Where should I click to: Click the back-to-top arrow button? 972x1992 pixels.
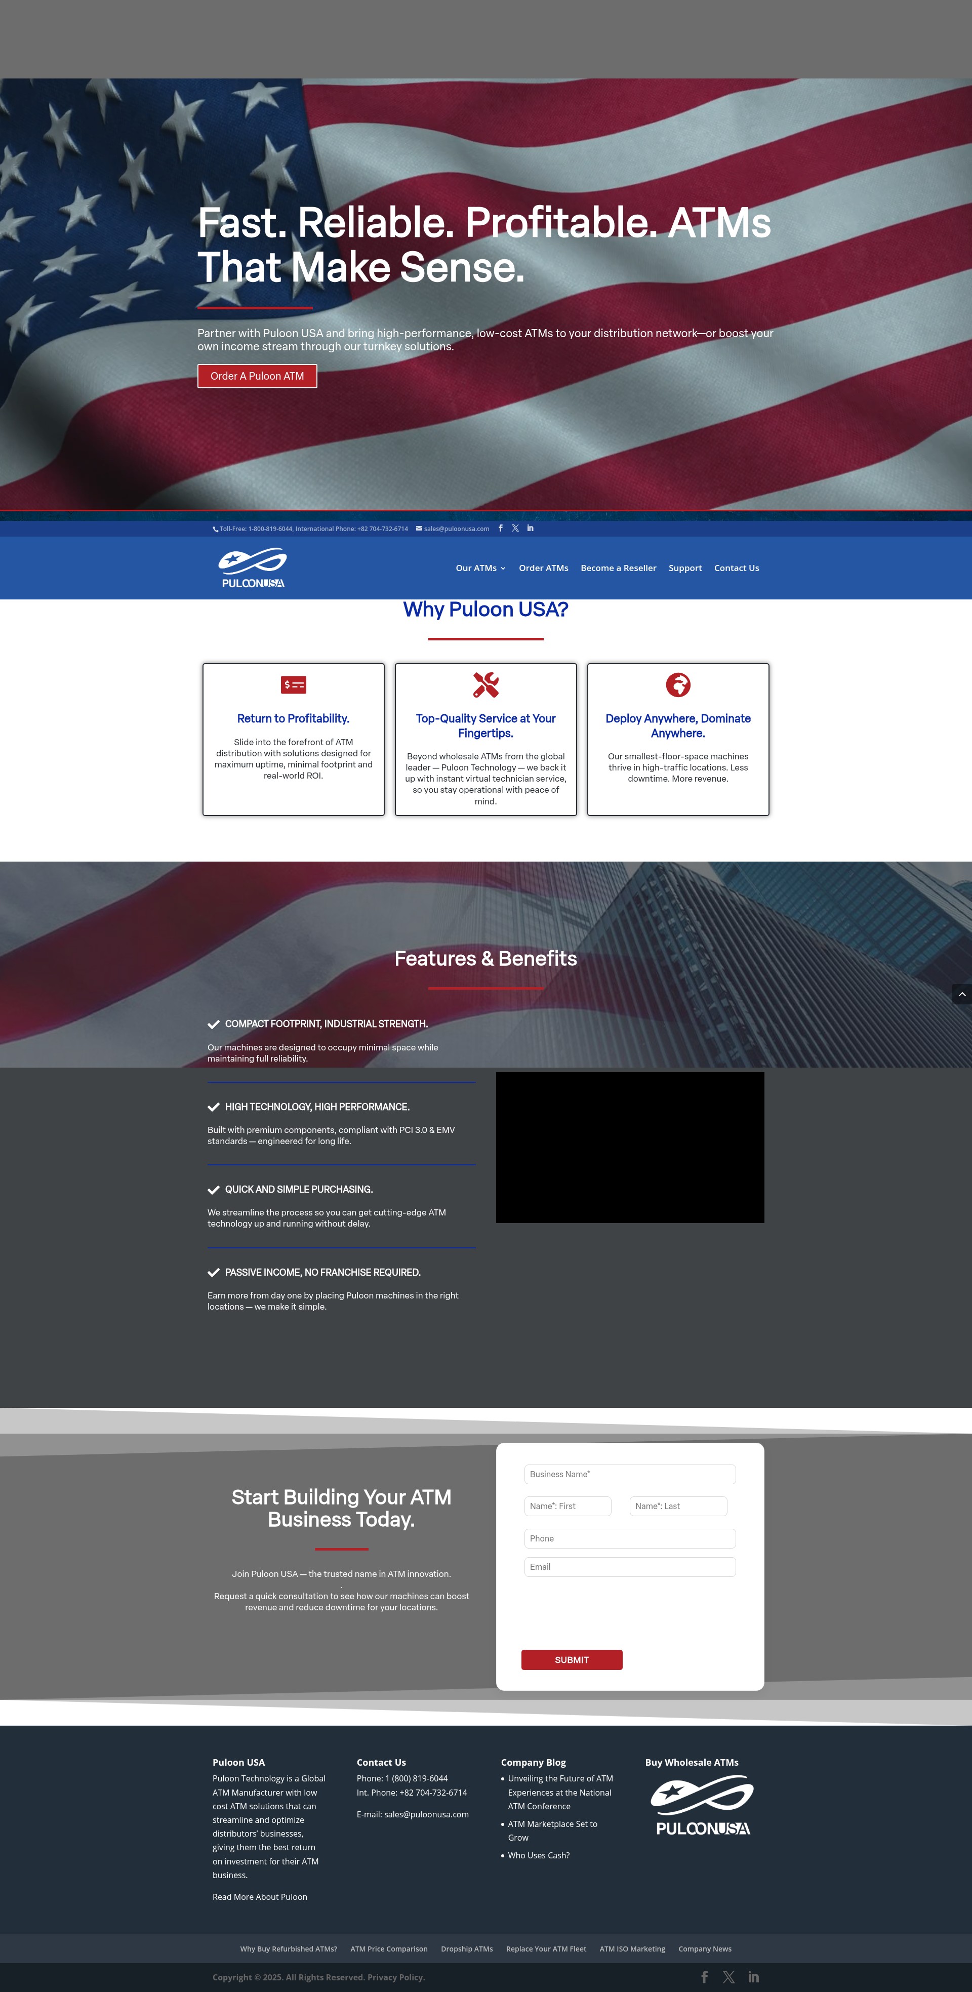pos(962,994)
